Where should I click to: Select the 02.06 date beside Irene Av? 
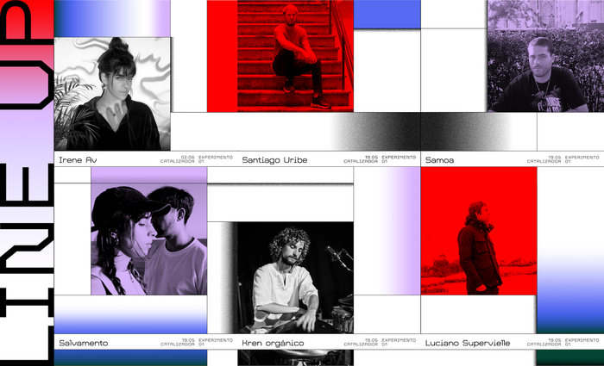pyautogui.click(x=187, y=158)
